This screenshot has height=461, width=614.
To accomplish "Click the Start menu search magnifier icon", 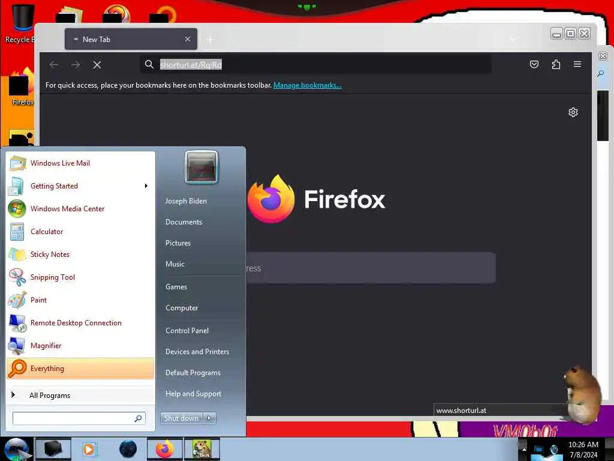I will pyautogui.click(x=139, y=418).
